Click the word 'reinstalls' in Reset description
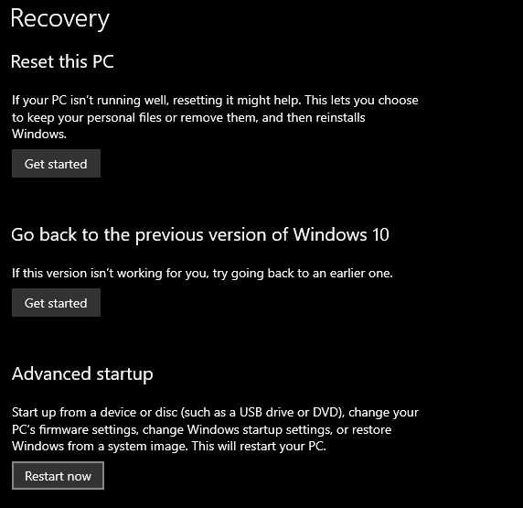The height and width of the screenshot is (508, 523). pos(340,117)
